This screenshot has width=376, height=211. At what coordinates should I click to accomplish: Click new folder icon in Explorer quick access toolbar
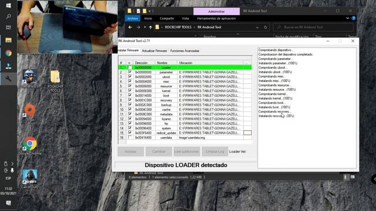pos(145,11)
